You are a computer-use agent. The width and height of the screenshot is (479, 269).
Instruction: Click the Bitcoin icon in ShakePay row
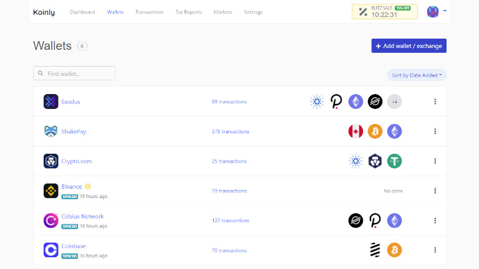375,131
